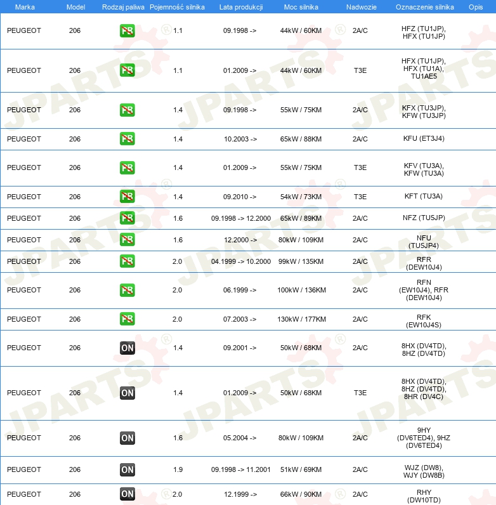Click power value 130kW / 177KM
496x505 pixels.
(x=301, y=319)
